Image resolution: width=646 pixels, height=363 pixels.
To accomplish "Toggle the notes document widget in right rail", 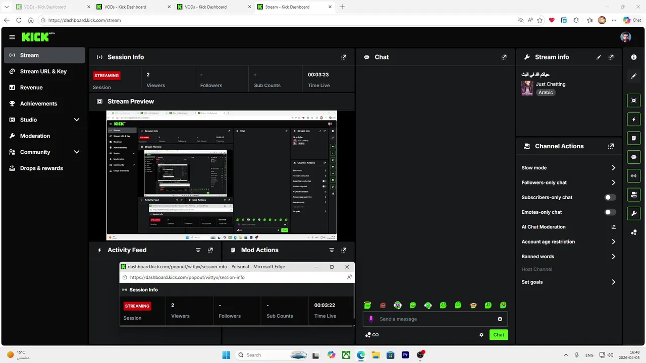I will (x=634, y=138).
